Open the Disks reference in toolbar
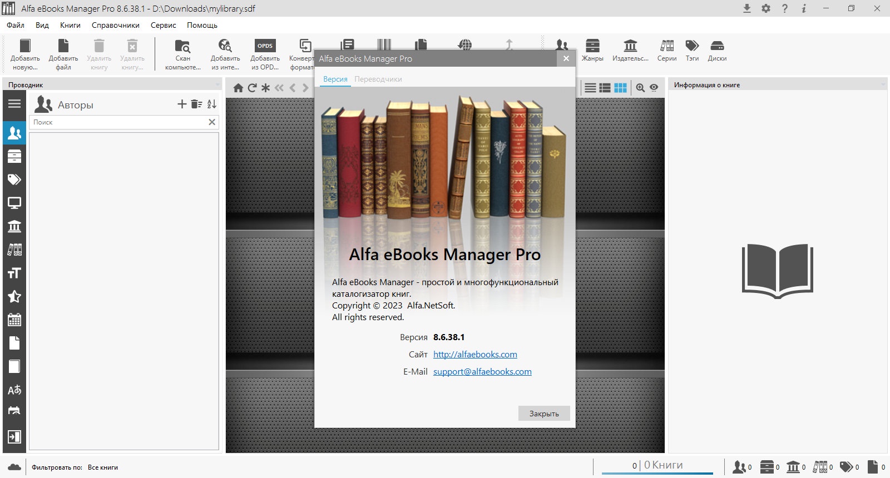The width and height of the screenshot is (890, 478). (x=717, y=46)
